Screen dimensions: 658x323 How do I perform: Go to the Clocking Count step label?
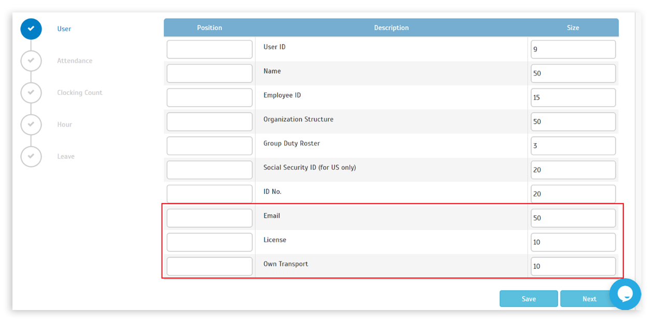[80, 93]
